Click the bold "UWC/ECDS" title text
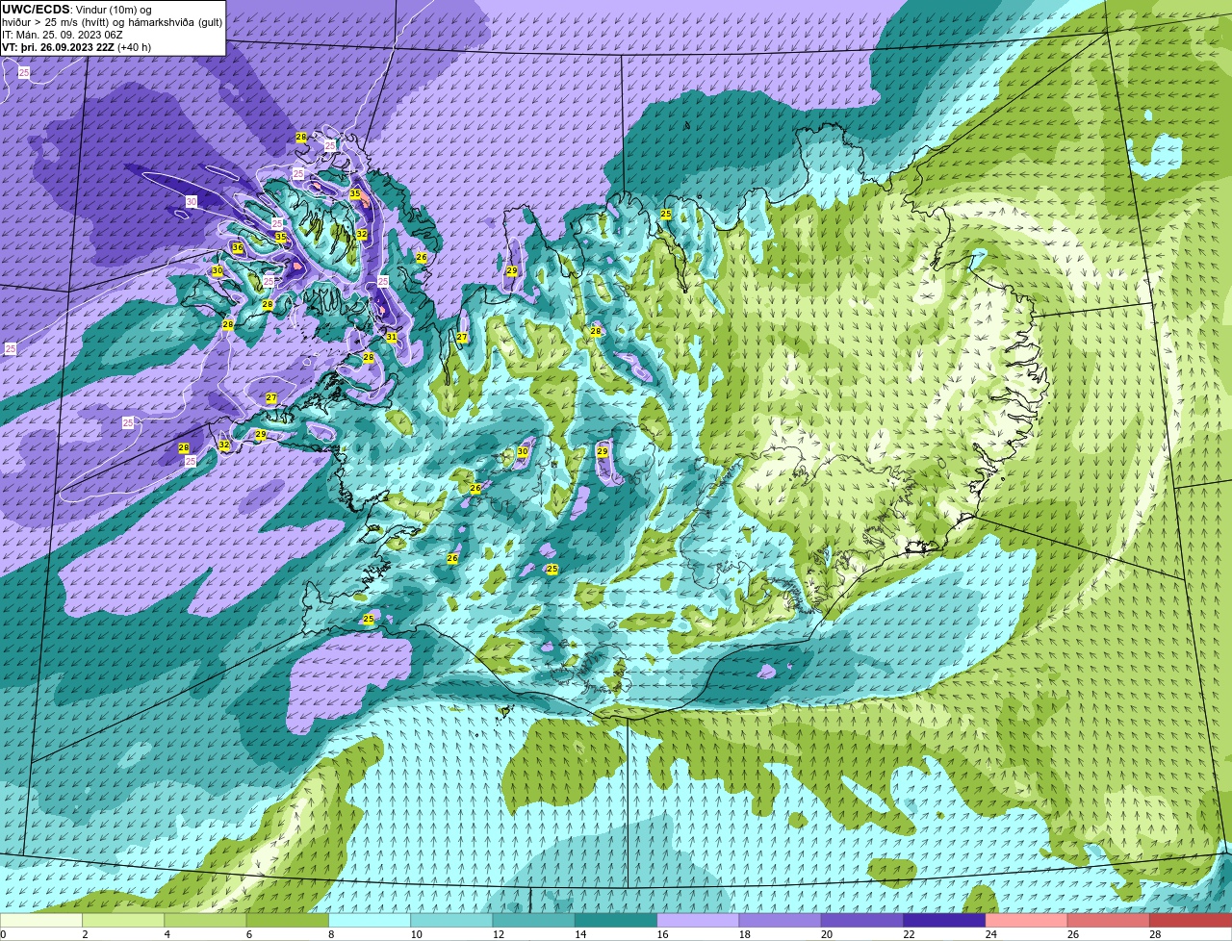This screenshot has width=1232, height=941. (36, 10)
